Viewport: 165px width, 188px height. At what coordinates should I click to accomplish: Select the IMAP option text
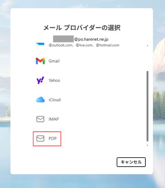[54, 119]
